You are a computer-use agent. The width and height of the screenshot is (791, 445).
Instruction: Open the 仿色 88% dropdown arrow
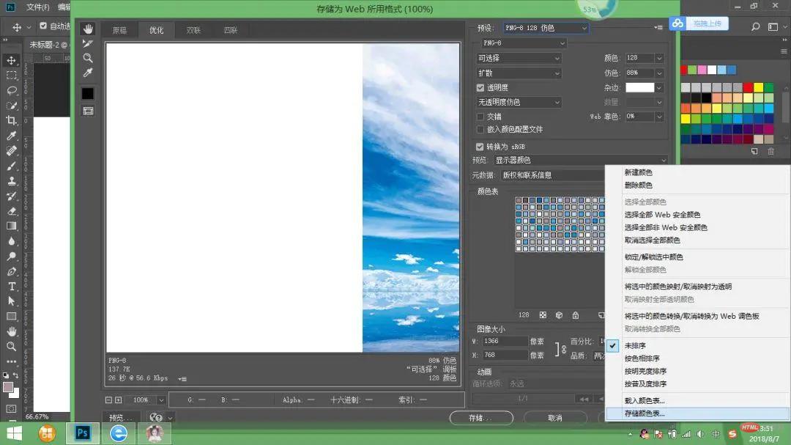point(659,73)
